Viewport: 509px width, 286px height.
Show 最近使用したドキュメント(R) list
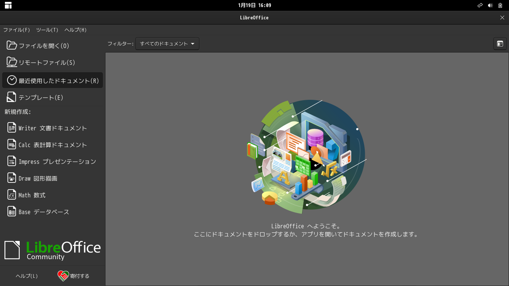53,80
